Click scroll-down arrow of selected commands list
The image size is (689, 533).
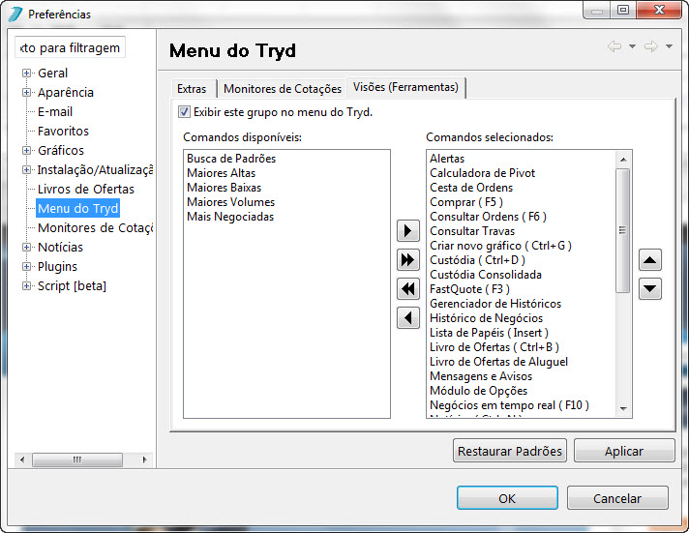coord(622,408)
